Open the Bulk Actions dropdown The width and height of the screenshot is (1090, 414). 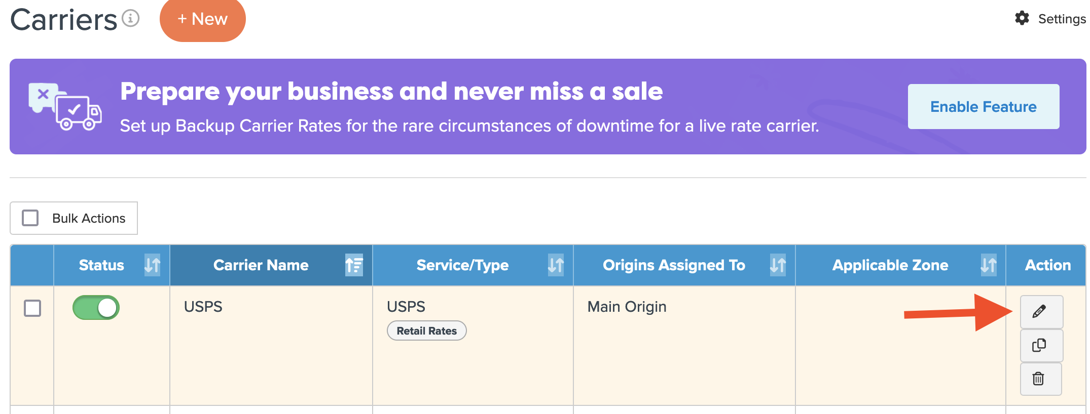89,218
